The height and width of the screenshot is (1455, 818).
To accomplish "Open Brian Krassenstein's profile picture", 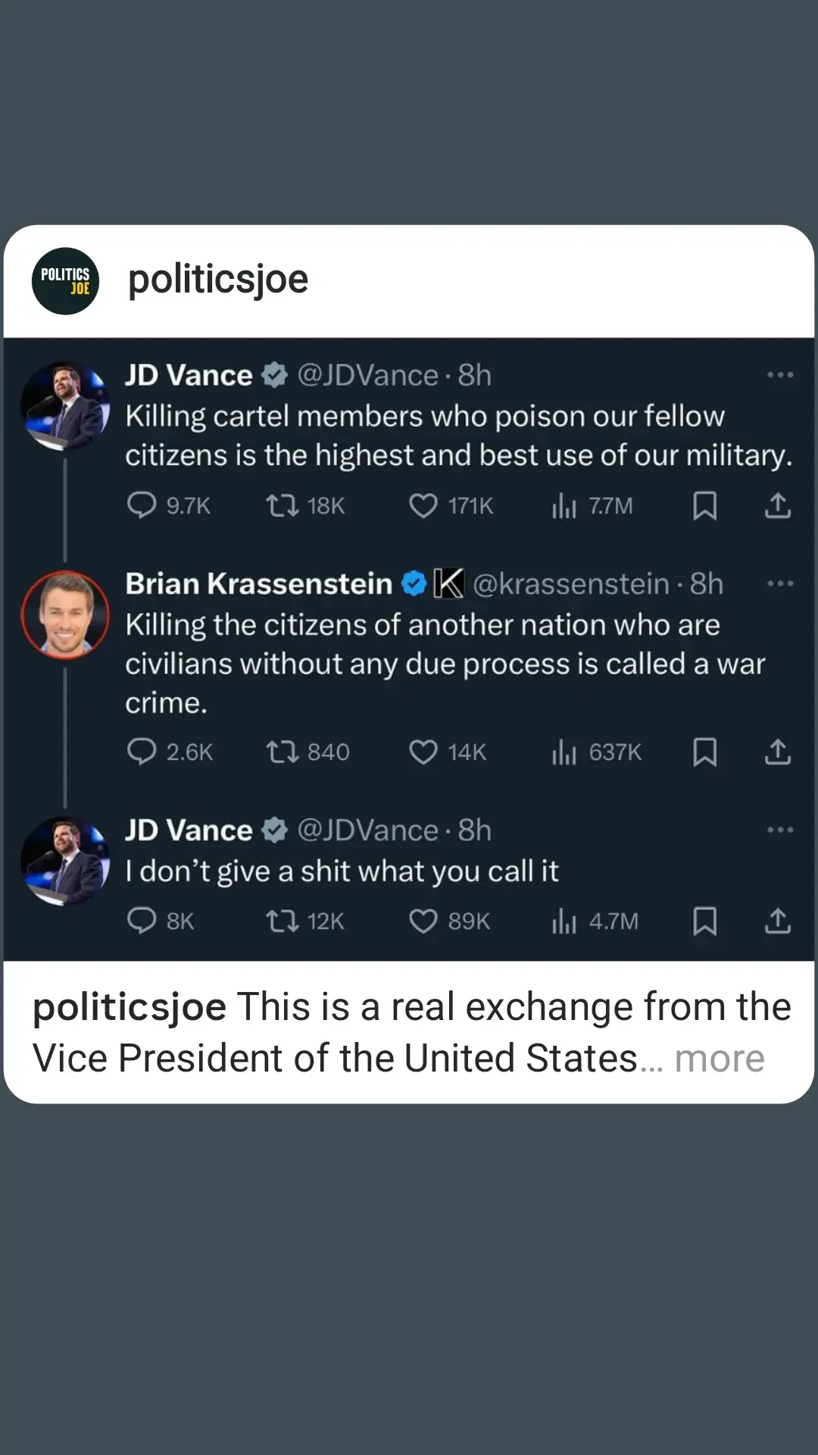I will coord(65,615).
